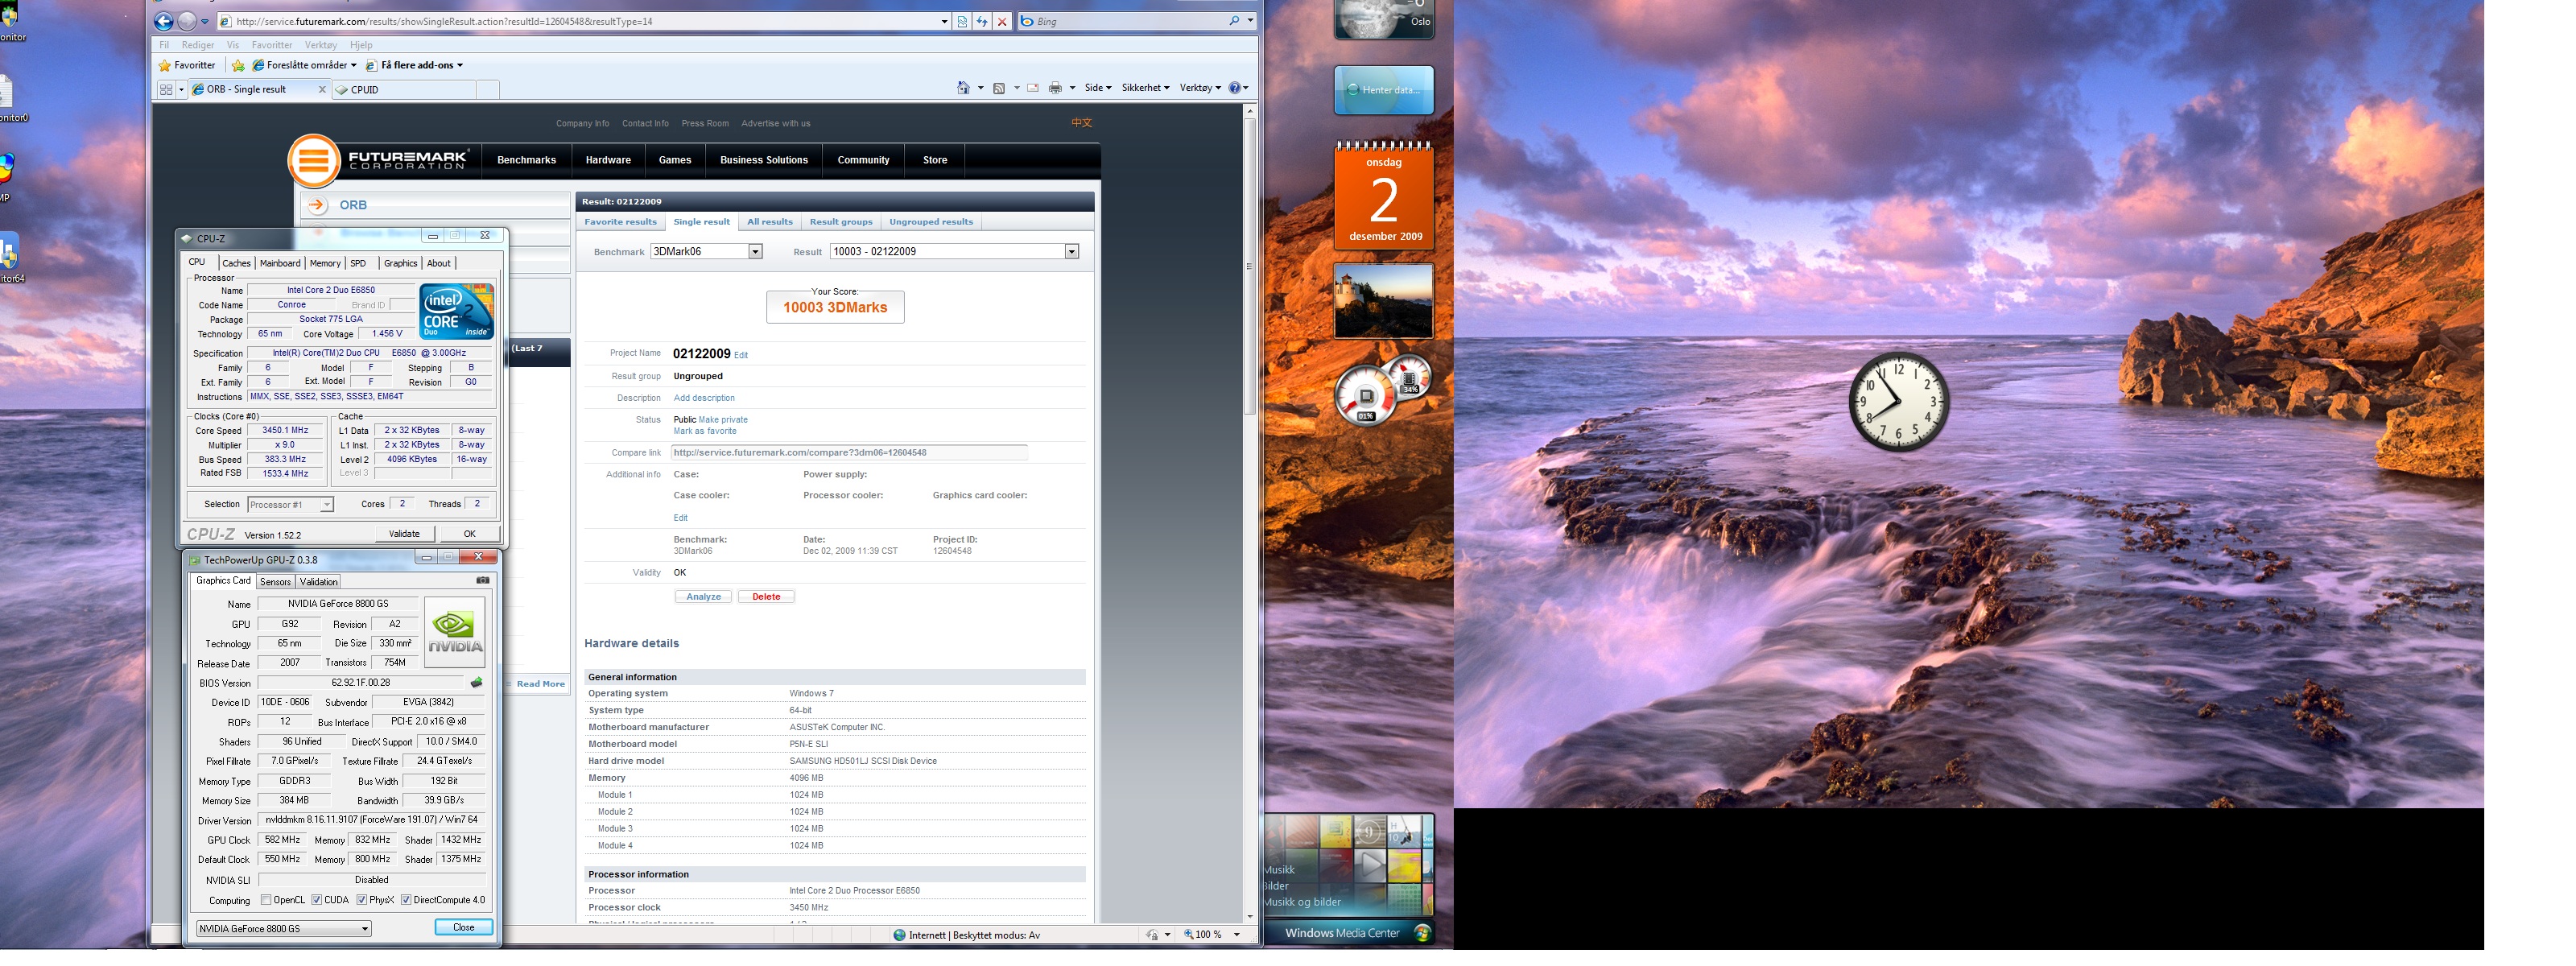
Task: Click the RSS feeds icon
Action: tap(998, 88)
